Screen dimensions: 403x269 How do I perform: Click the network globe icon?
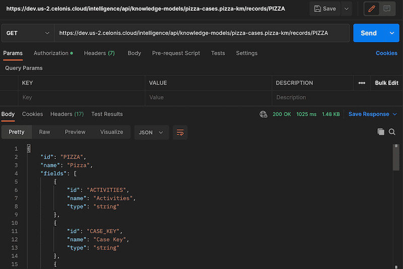point(263,114)
